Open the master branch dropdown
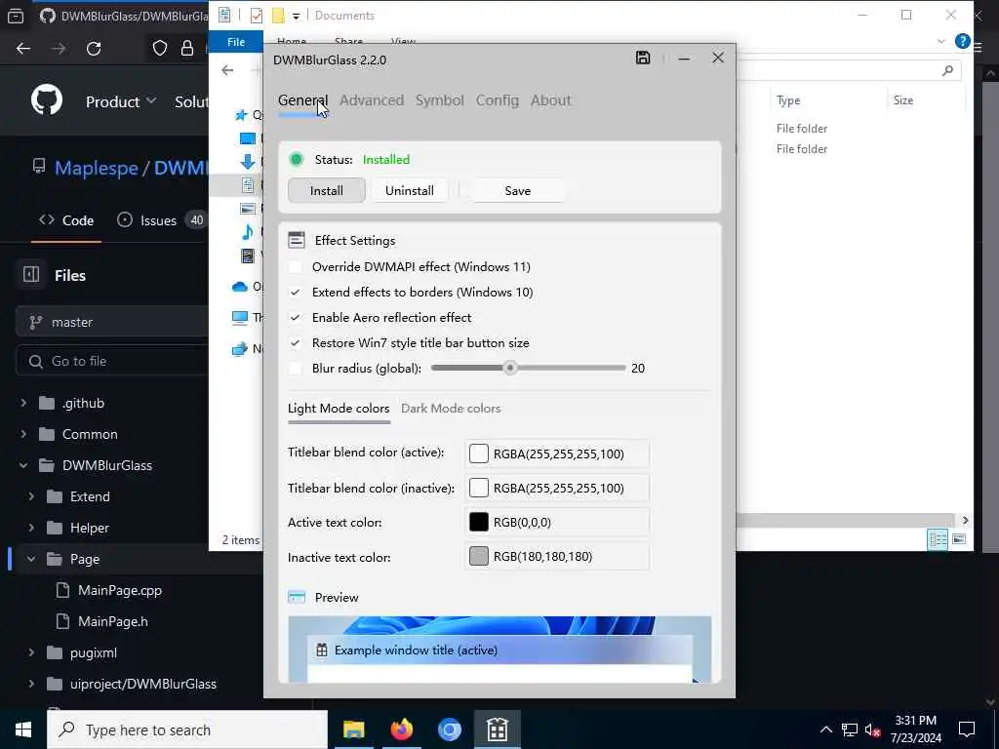Viewport: 999px width, 749px height. 112,322
